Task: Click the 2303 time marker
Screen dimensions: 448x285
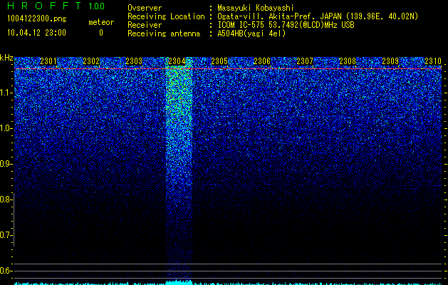Action: coord(134,61)
